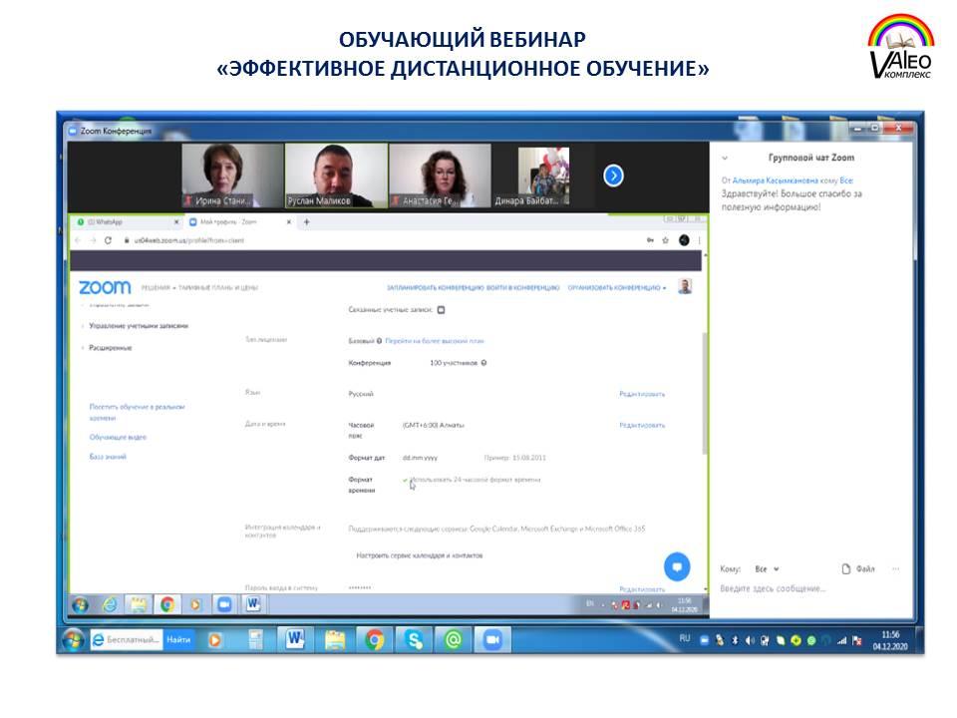
Task: Open ТАРИФНЫЕ ПЛАНЫ И ЦЕНЫ menu
Action: (x=218, y=287)
